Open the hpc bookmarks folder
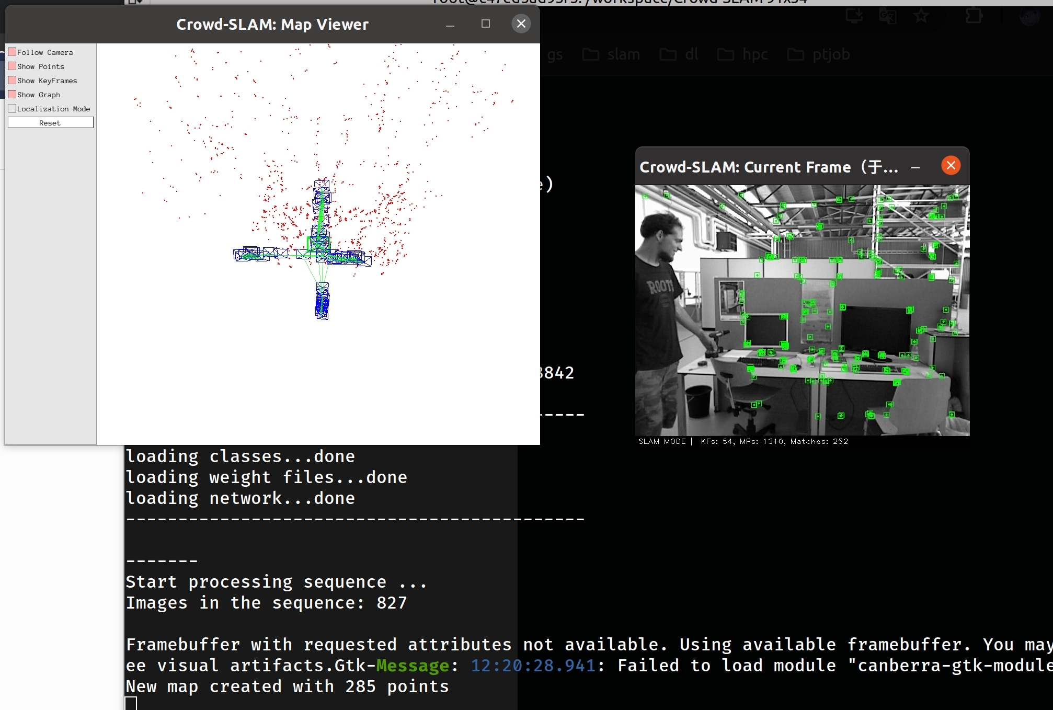 click(x=743, y=54)
